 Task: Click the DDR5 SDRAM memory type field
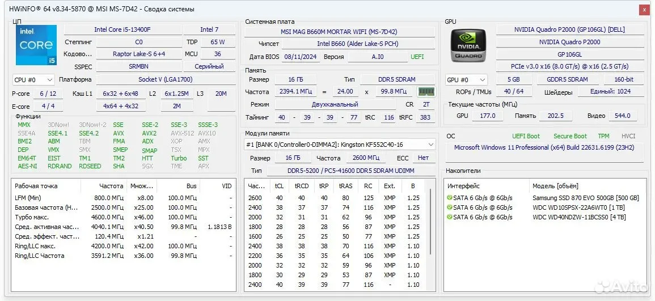[398, 79]
